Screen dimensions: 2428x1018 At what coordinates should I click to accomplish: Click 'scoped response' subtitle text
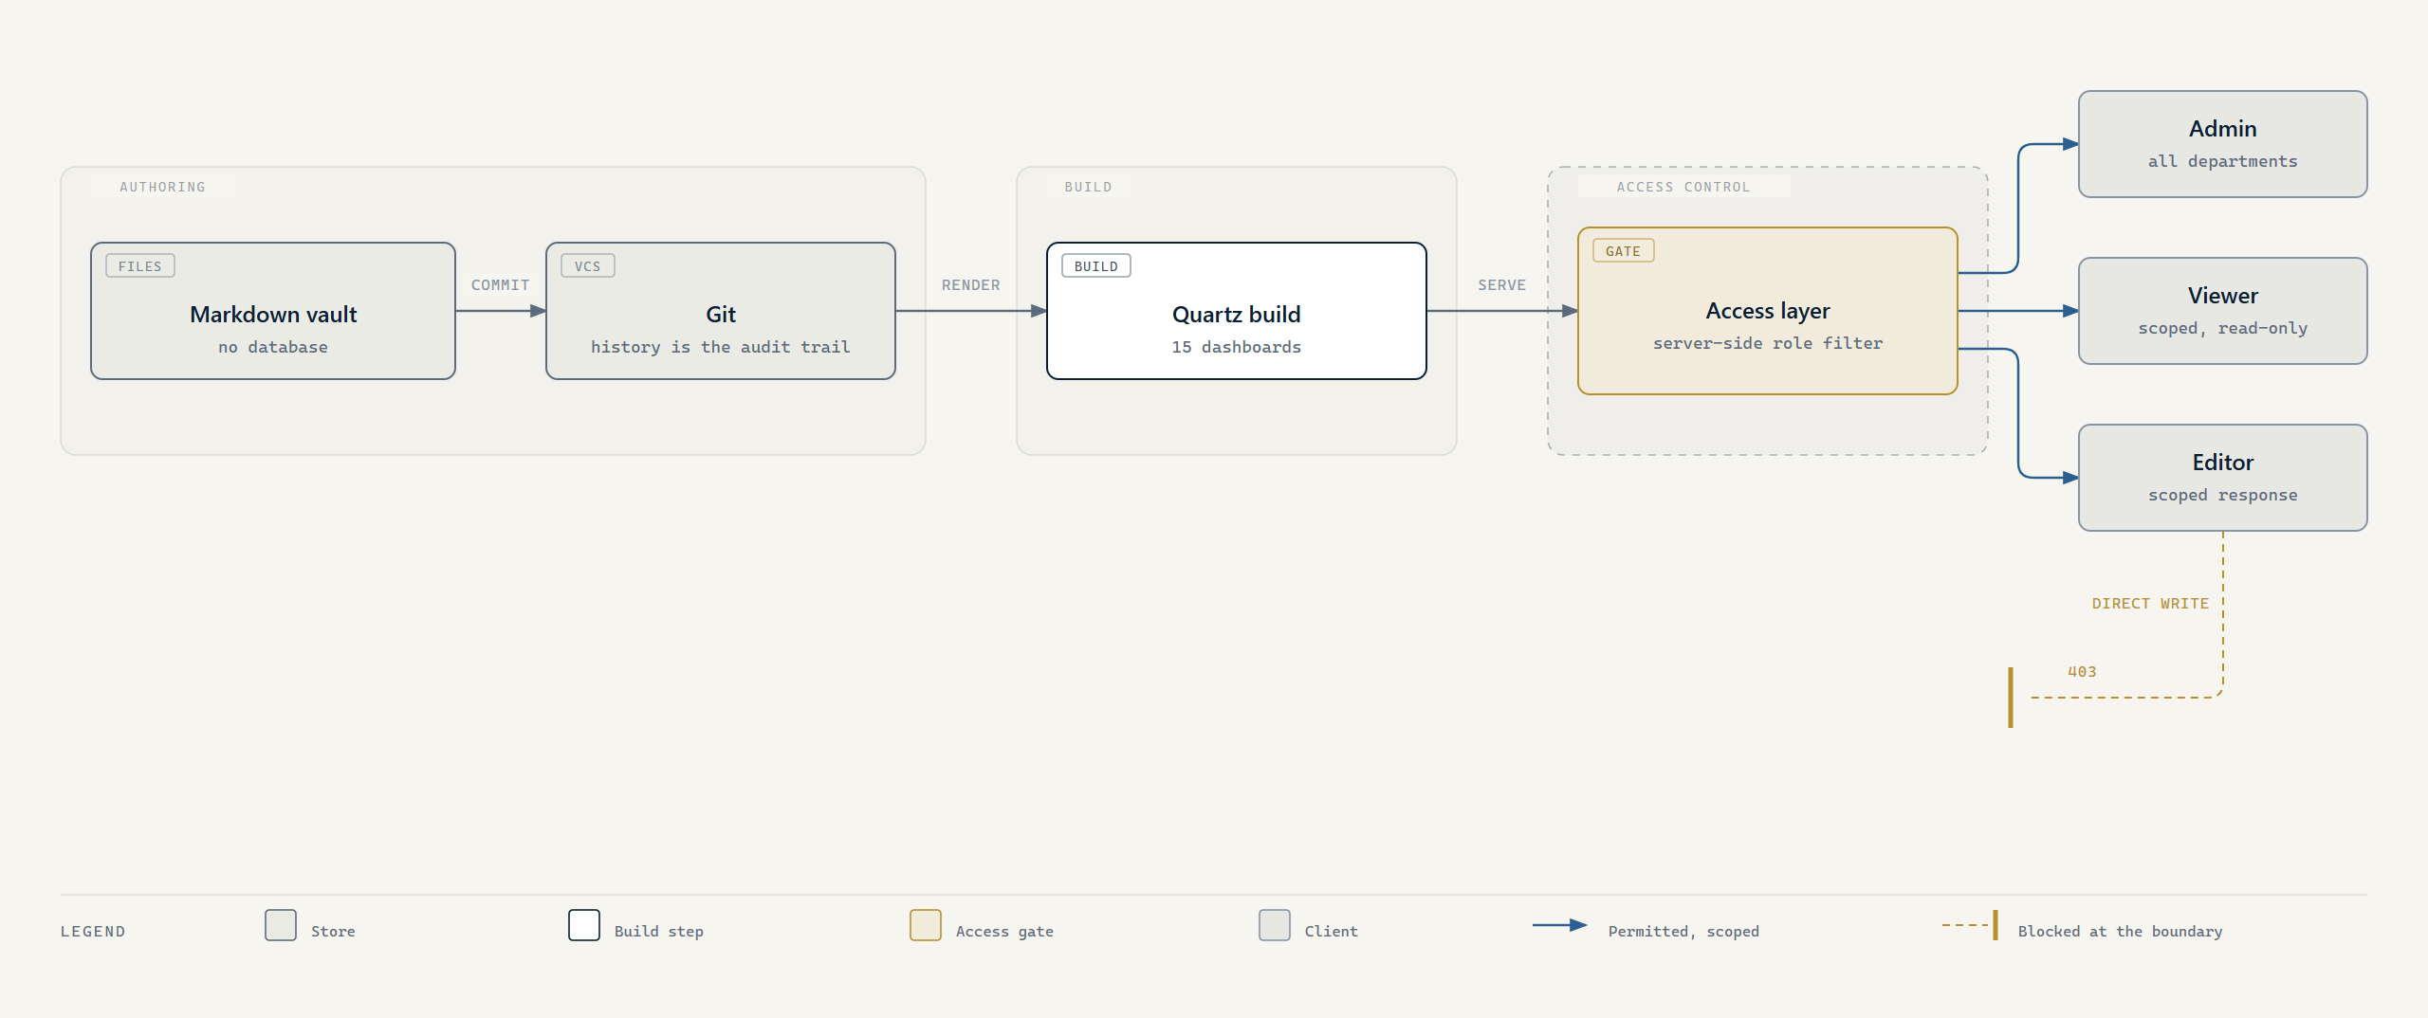click(x=2223, y=496)
